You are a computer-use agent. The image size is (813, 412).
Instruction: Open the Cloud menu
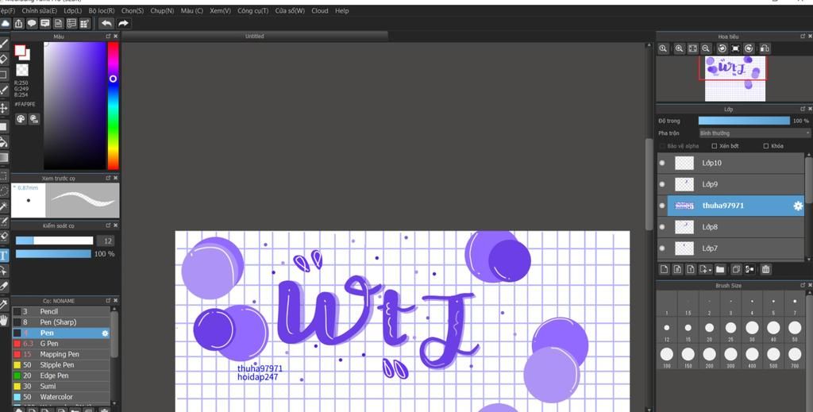click(x=320, y=10)
